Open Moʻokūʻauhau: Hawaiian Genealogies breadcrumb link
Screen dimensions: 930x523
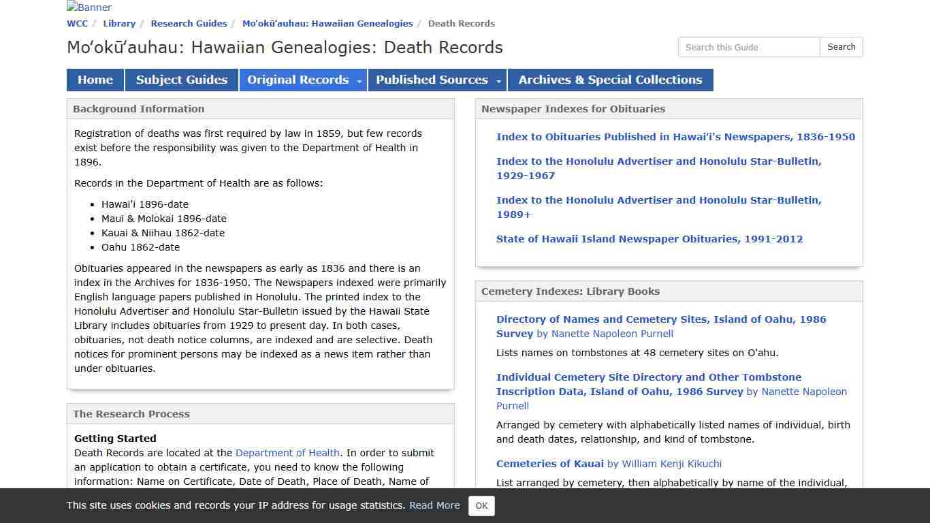tap(327, 23)
